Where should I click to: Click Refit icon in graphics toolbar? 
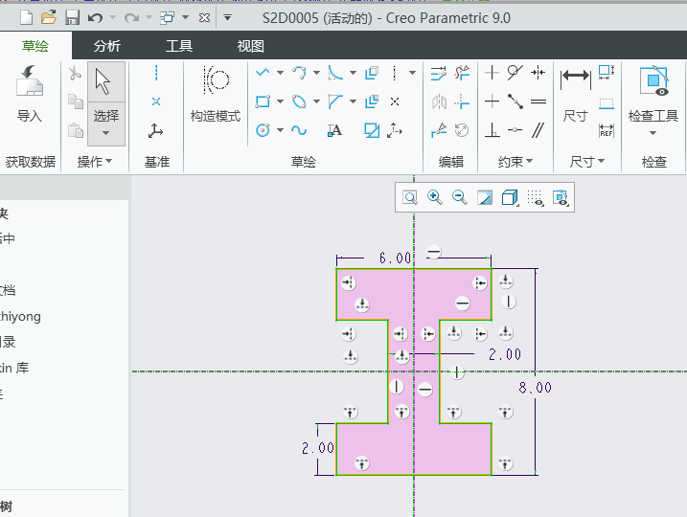click(410, 197)
